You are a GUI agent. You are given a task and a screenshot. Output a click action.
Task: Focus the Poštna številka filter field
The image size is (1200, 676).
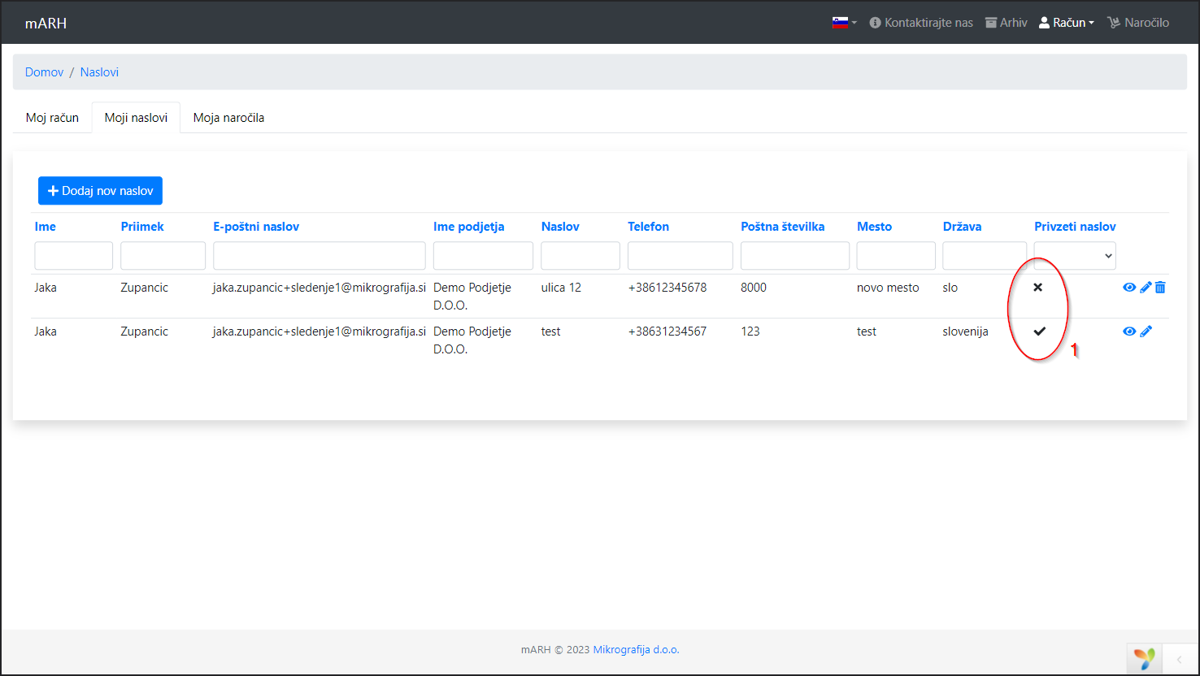tap(794, 256)
